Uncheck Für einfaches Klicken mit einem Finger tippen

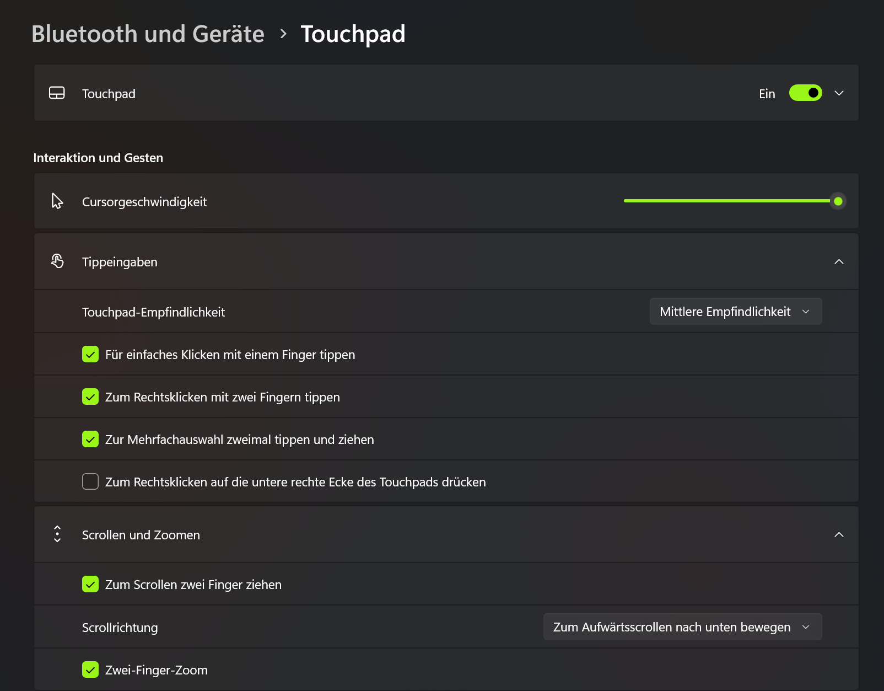(90, 354)
